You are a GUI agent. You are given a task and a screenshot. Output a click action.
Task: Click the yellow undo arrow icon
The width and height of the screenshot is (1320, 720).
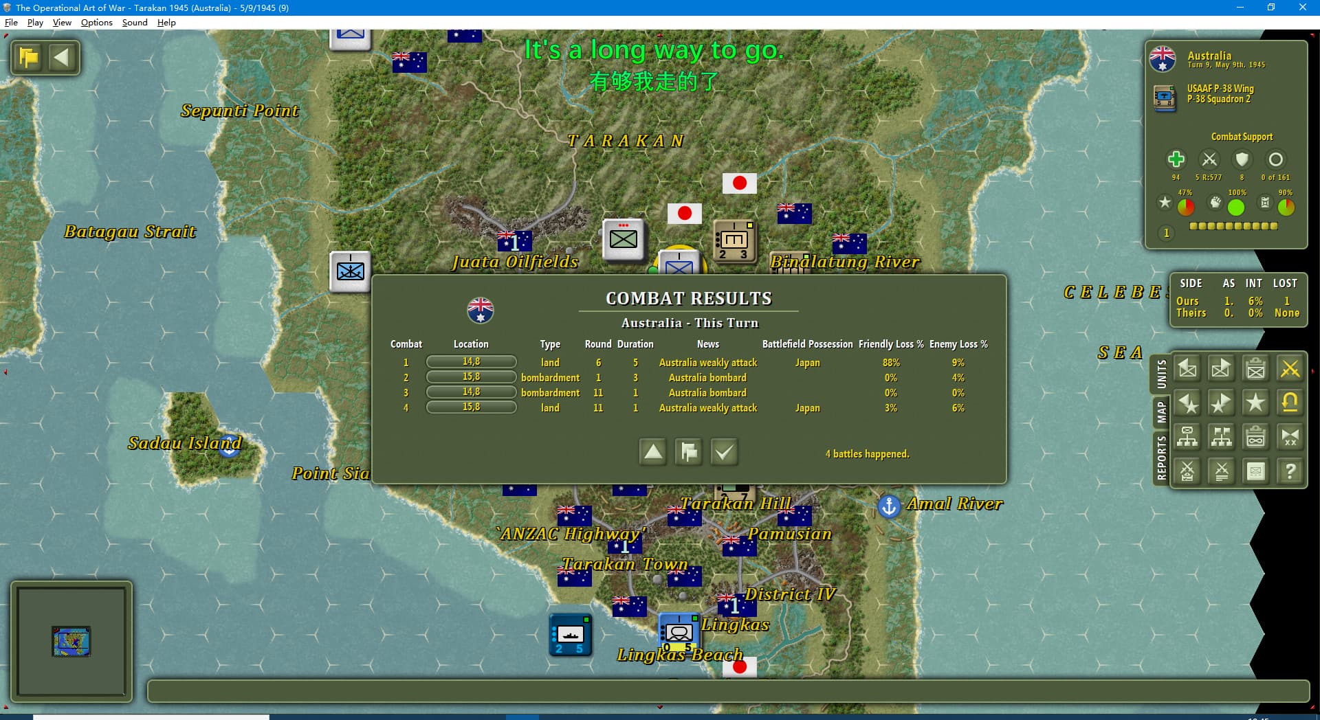point(1290,403)
